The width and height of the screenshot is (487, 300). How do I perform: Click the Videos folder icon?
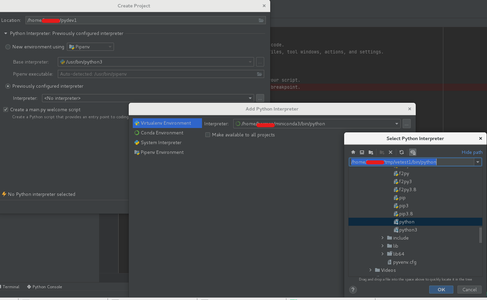click(377, 270)
